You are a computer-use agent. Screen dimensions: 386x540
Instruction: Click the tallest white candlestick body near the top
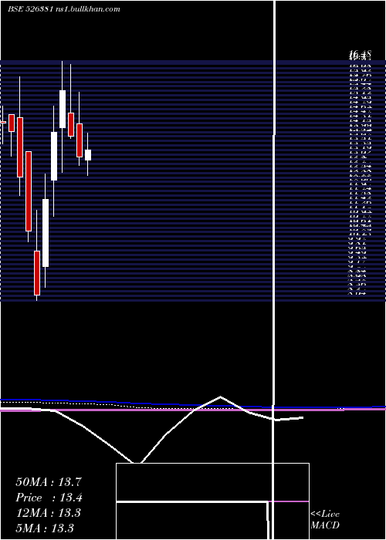(63, 110)
